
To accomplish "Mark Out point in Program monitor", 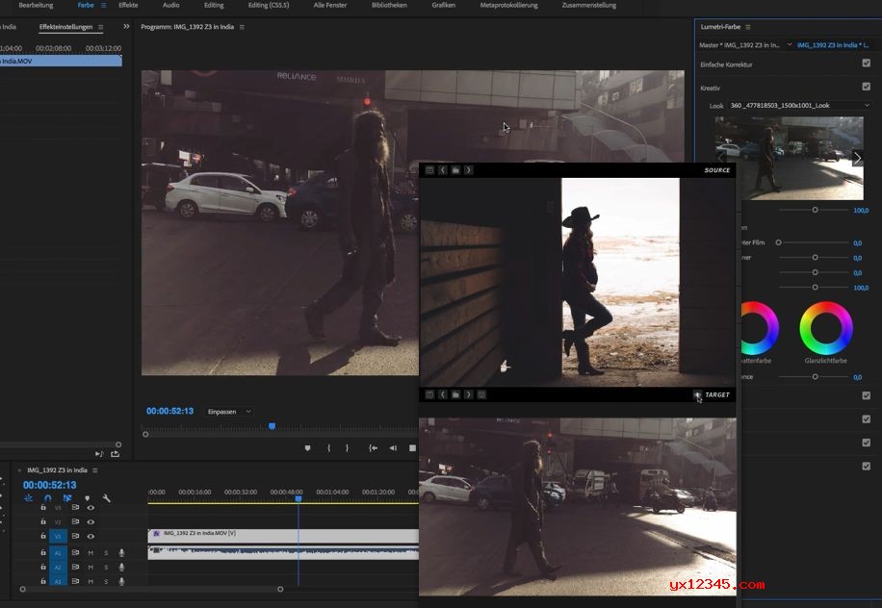I will click(x=347, y=448).
